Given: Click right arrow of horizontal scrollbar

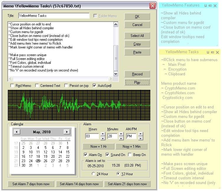Looking at the screenshot, I should coord(111,79).
